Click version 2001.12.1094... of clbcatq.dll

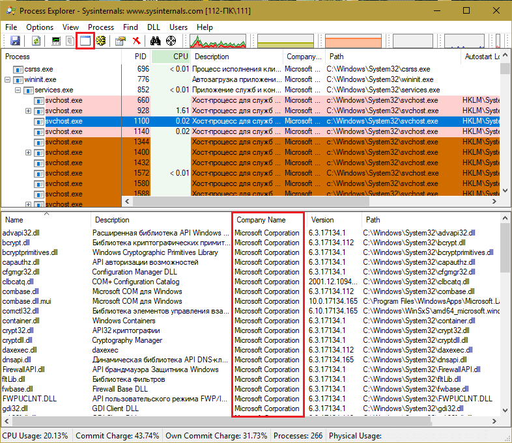coord(333,282)
